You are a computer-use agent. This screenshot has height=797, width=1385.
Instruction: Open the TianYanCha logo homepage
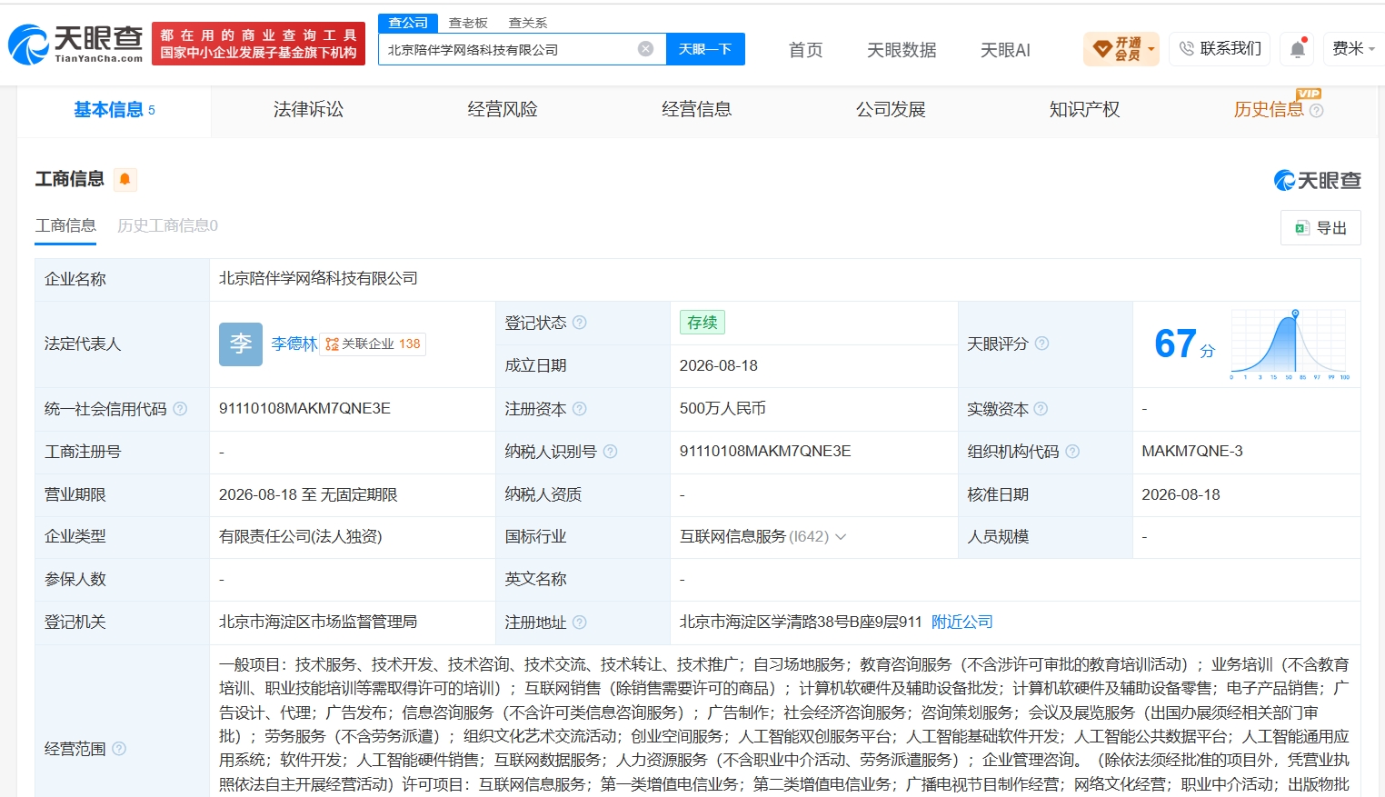point(75,44)
